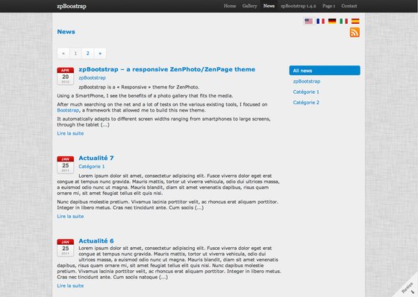Select the Spanish flag language
Viewport: 418px width, 297px height.
point(355,21)
